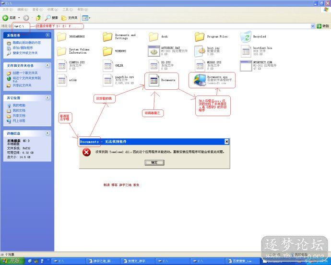Image resolution: width=331 pixels, height=265 pixels.
Task: Click the 转到 go button
Action: click(323, 26)
